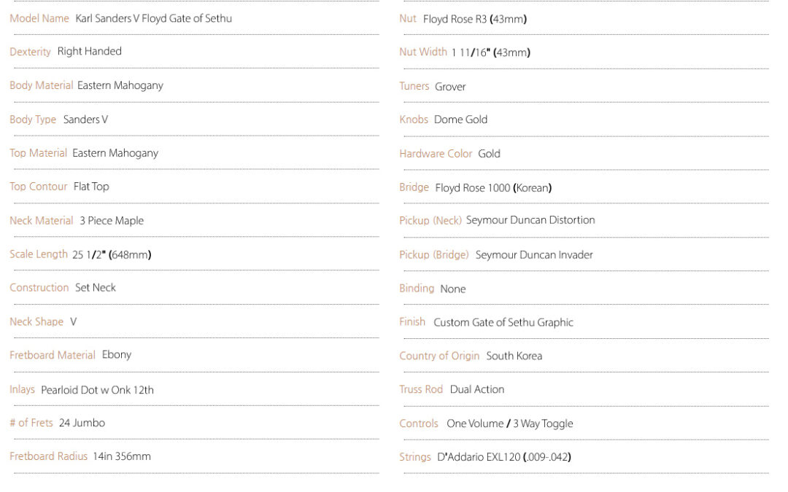788x492 pixels.
Task: Click the Floyd Rose R3 nut value
Action: pos(475,19)
